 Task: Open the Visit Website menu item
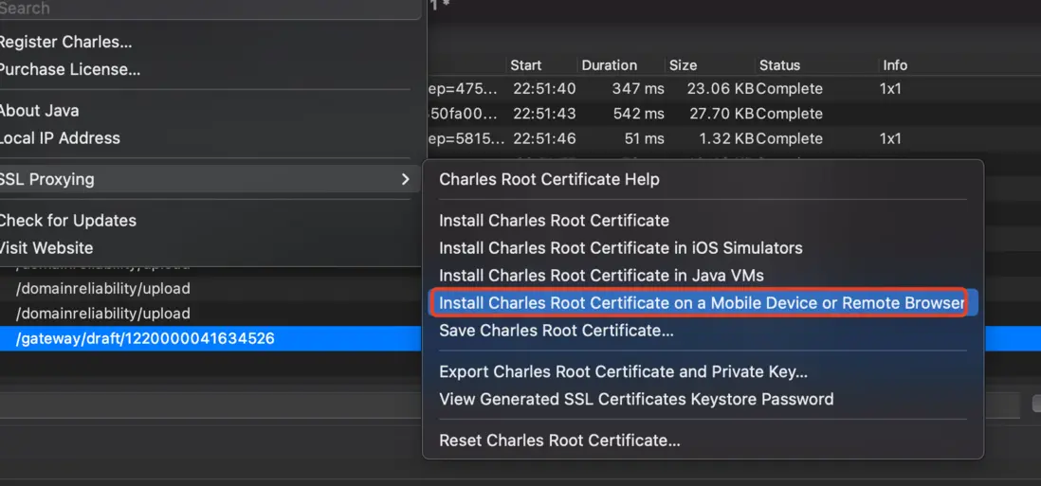point(46,248)
